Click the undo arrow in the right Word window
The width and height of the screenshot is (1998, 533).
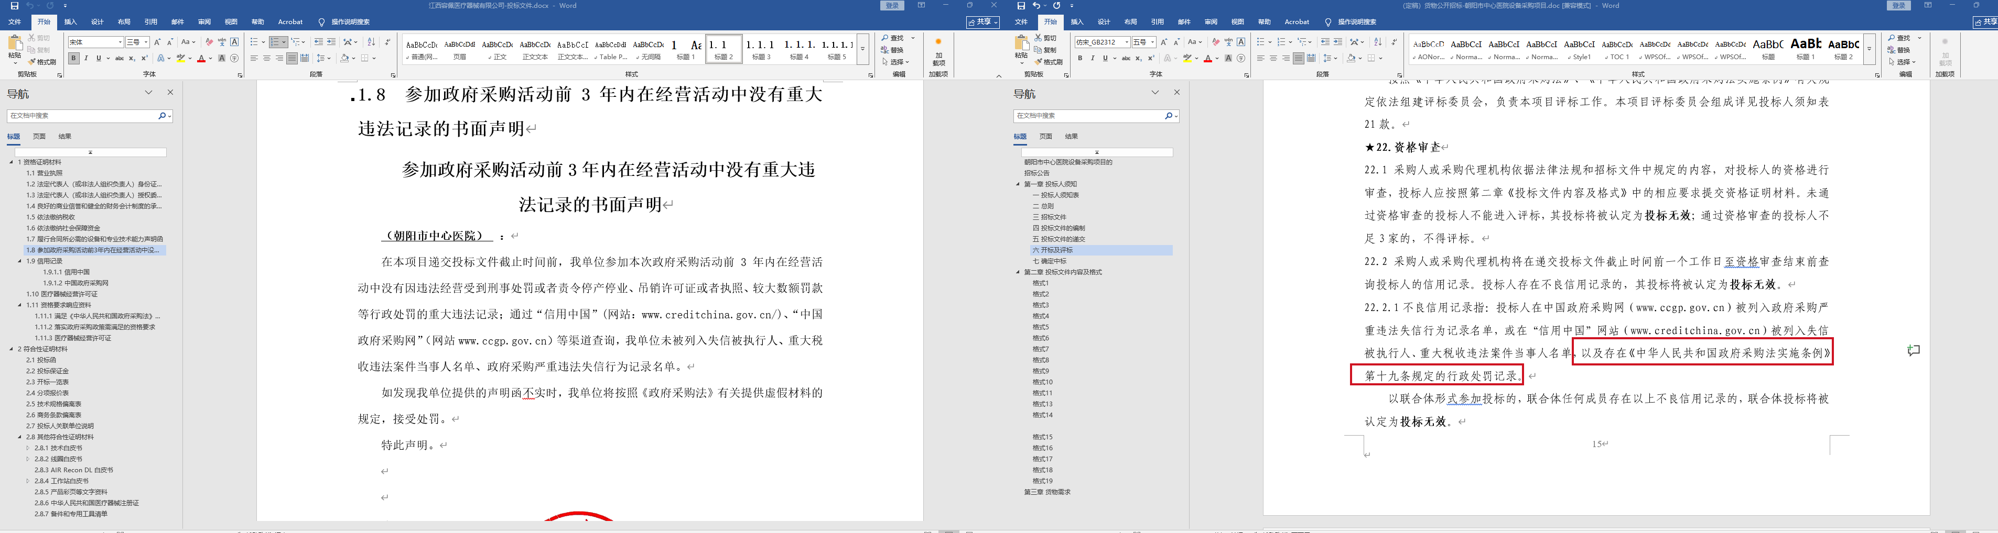(x=1036, y=5)
